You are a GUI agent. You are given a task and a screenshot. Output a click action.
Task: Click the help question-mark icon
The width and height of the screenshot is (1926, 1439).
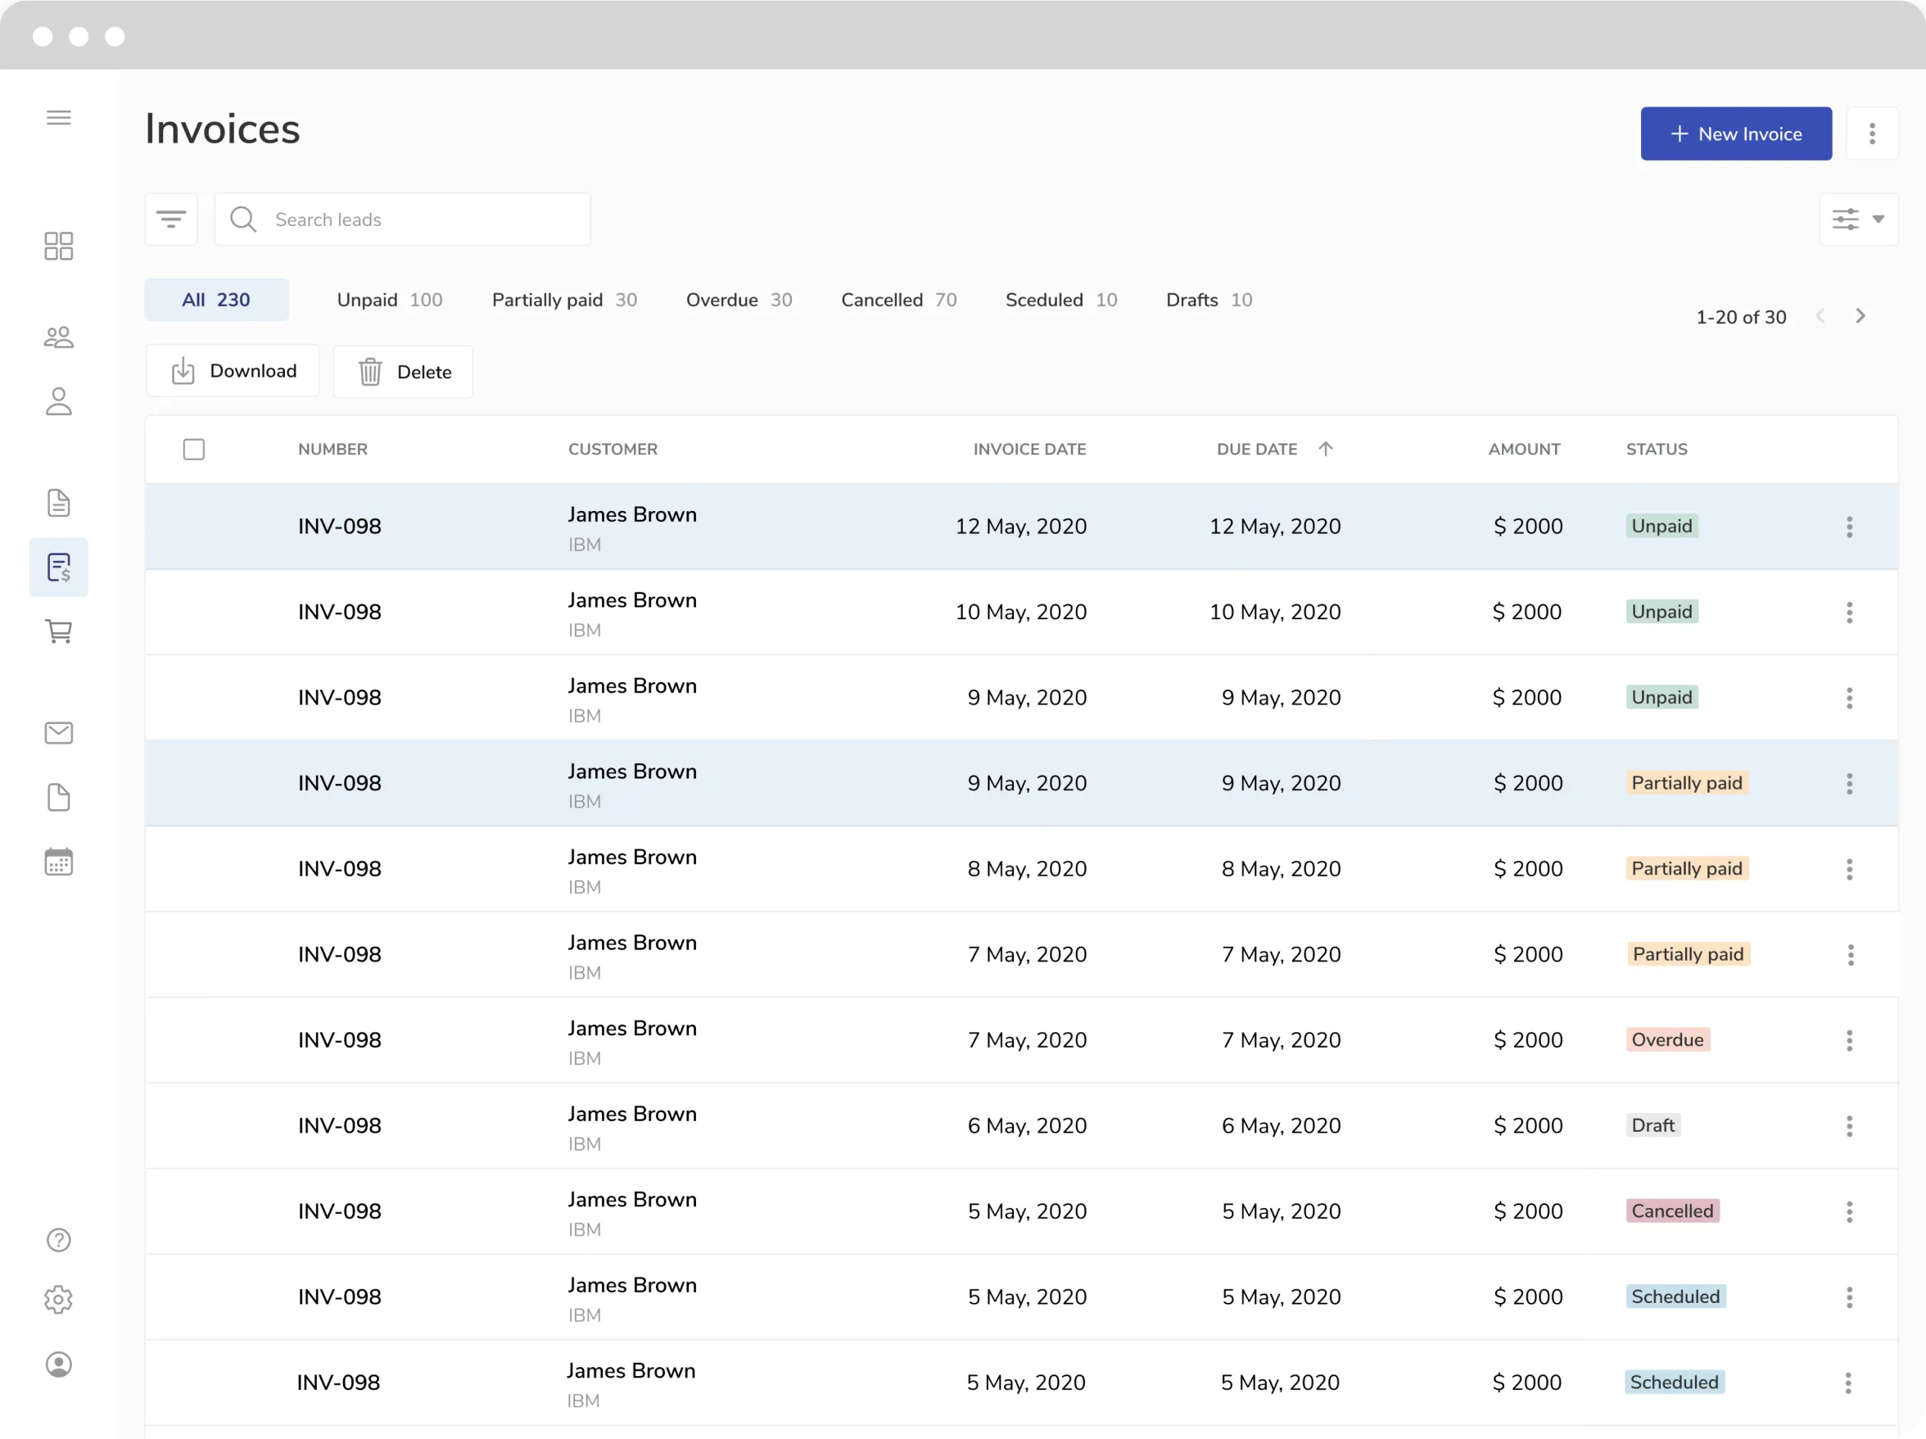(57, 1241)
